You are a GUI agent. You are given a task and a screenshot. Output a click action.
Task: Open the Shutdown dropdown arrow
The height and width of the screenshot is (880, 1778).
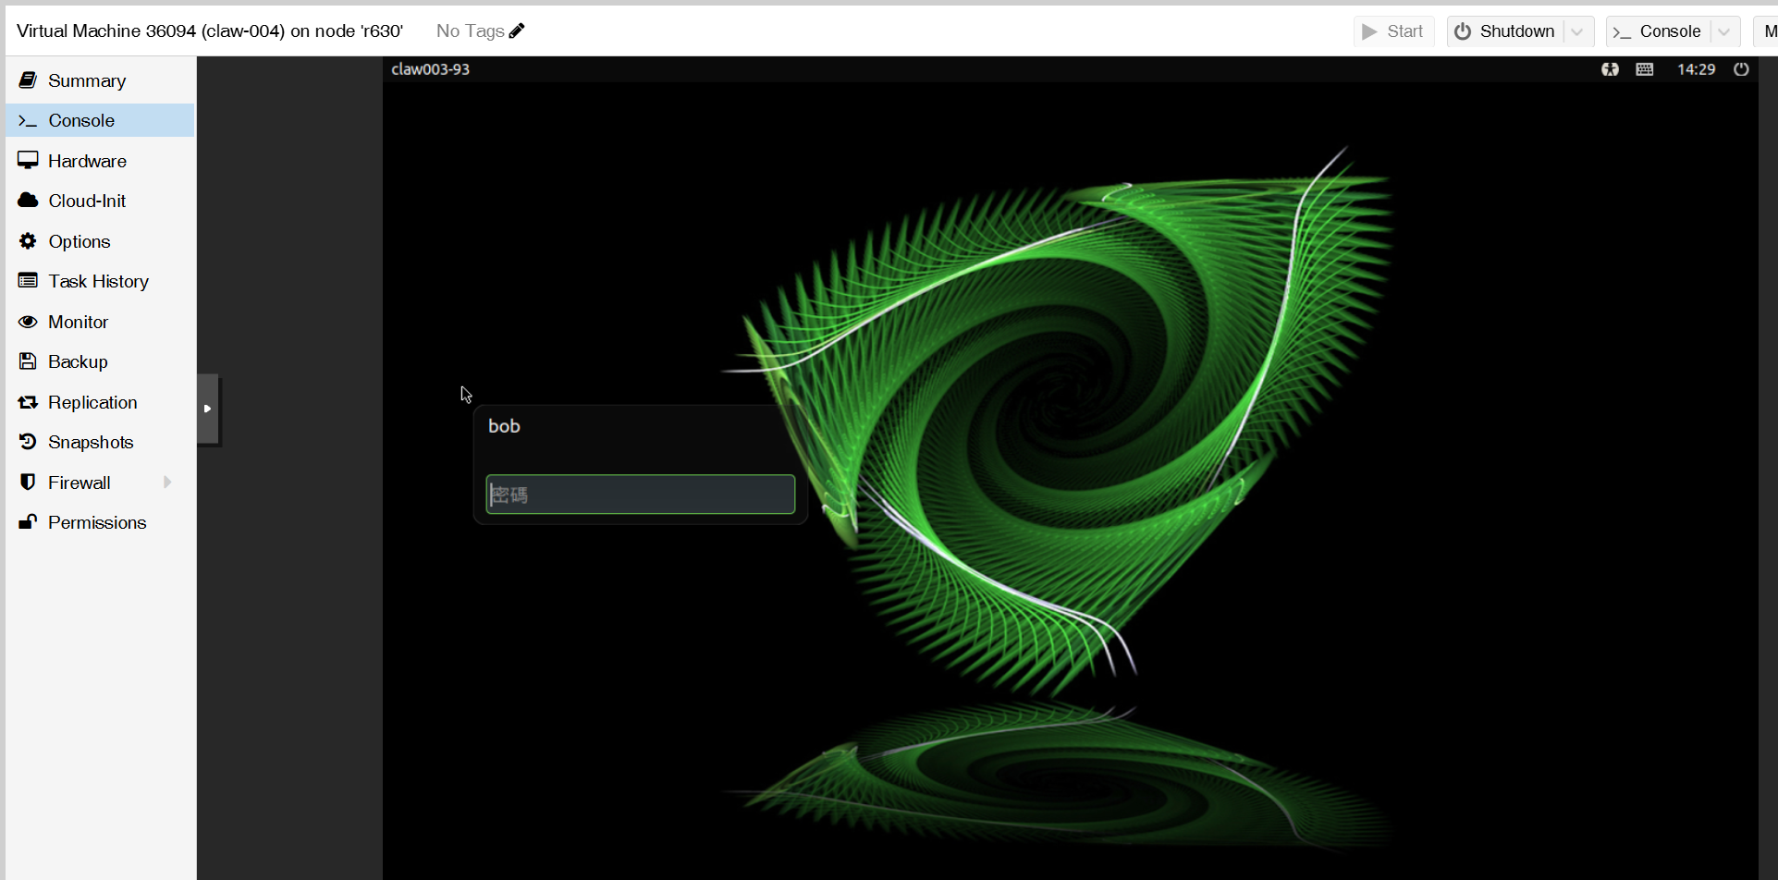[x=1577, y=31]
